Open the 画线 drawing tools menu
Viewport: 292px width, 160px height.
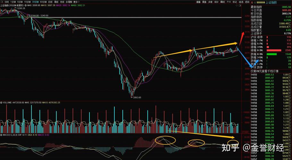[x=222, y=2]
